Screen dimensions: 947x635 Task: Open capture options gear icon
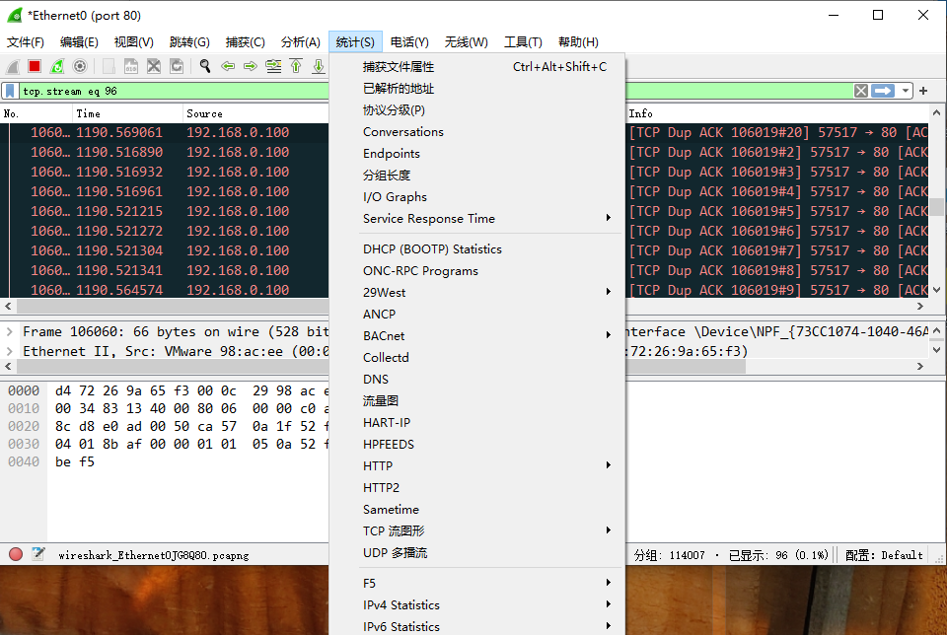(x=80, y=66)
